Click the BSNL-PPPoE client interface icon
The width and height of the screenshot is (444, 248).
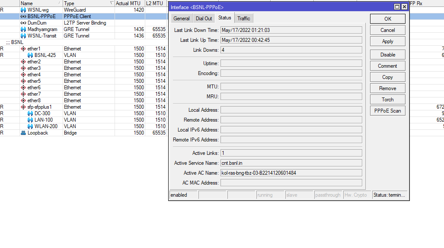[x=23, y=16]
